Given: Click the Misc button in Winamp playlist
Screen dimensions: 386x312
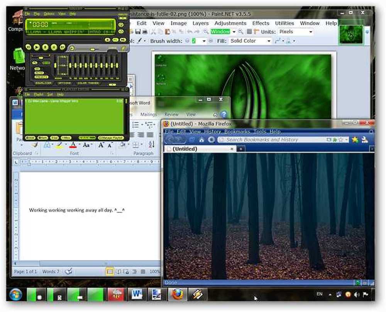Looking at the screenshot, I should click(66, 138).
